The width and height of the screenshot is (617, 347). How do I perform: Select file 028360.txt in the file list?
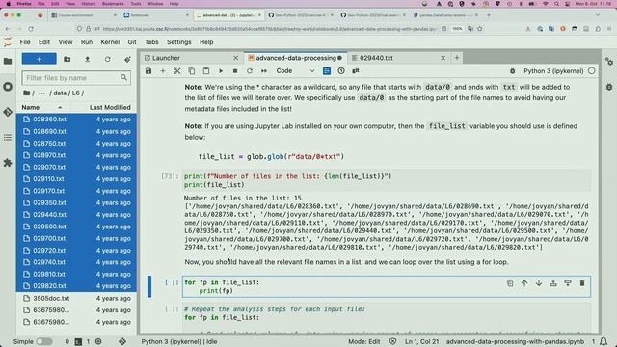coord(76,120)
